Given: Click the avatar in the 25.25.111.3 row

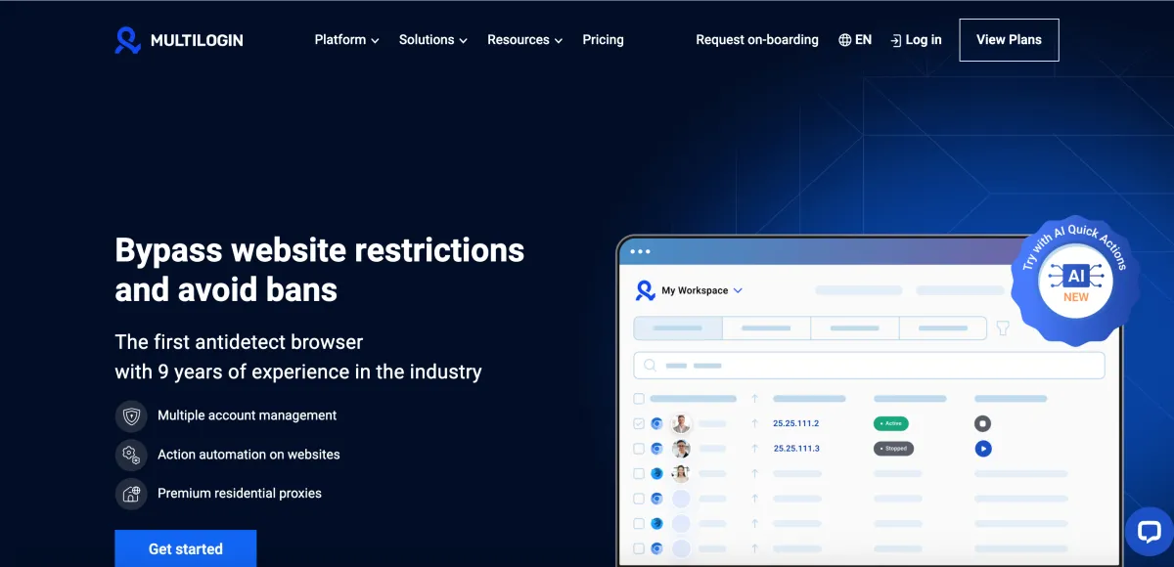Looking at the screenshot, I should pos(681,449).
